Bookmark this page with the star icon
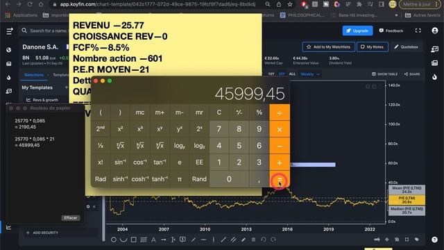 pos(290,4)
